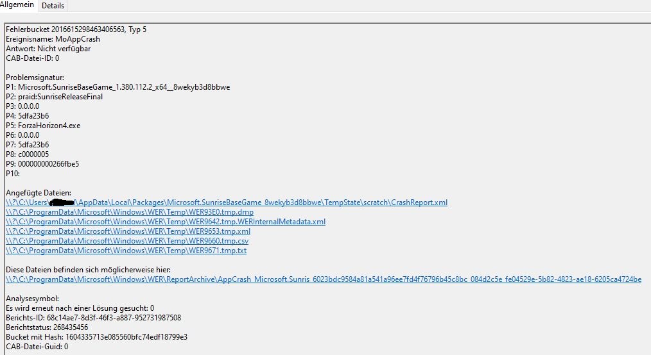Click the Ereignisname: MoAppCrash line
Viewport: 651px width, 355px height.
(x=53, y=39)
